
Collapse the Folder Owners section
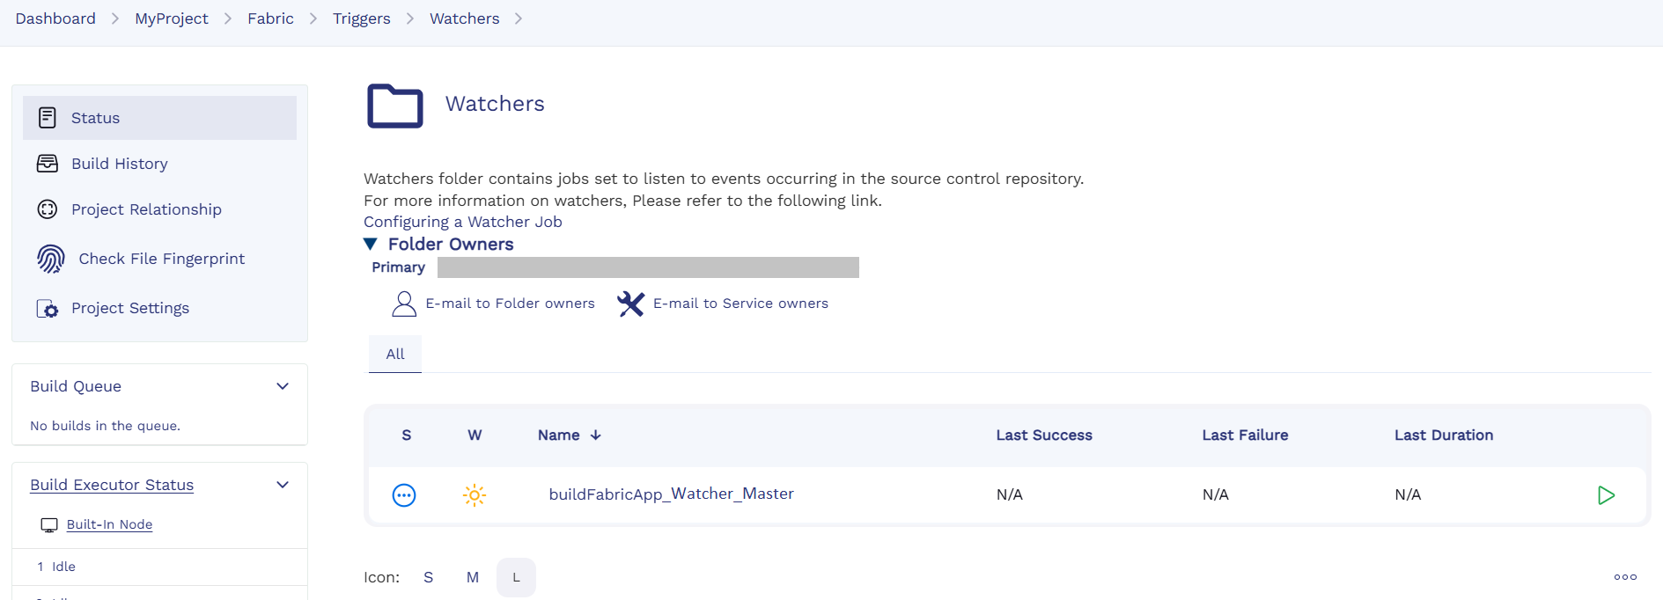371,244
